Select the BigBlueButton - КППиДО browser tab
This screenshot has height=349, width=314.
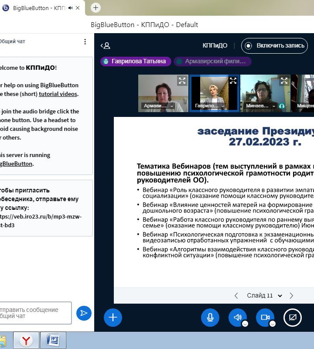(x=37, y=8)
